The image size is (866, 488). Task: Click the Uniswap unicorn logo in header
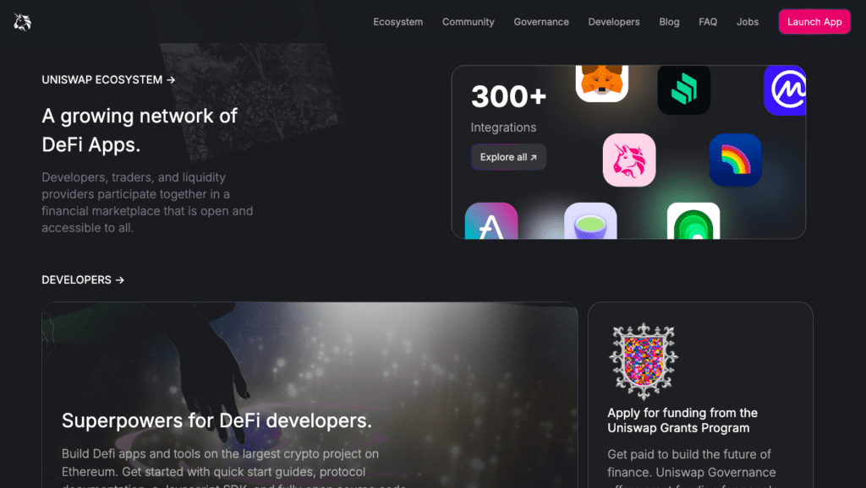click(x=22, y=22)
